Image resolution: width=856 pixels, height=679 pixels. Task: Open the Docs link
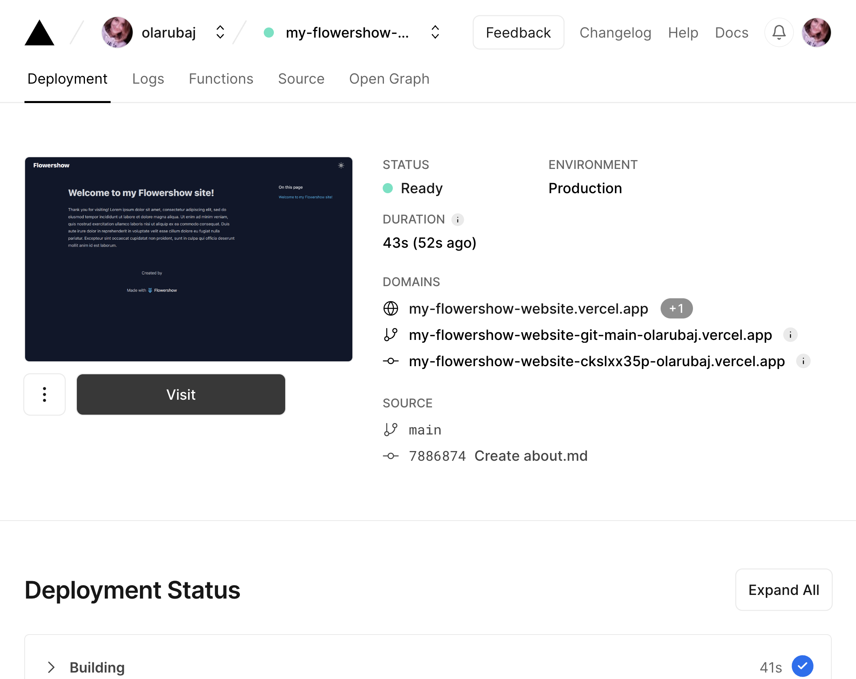click(731, 32)
